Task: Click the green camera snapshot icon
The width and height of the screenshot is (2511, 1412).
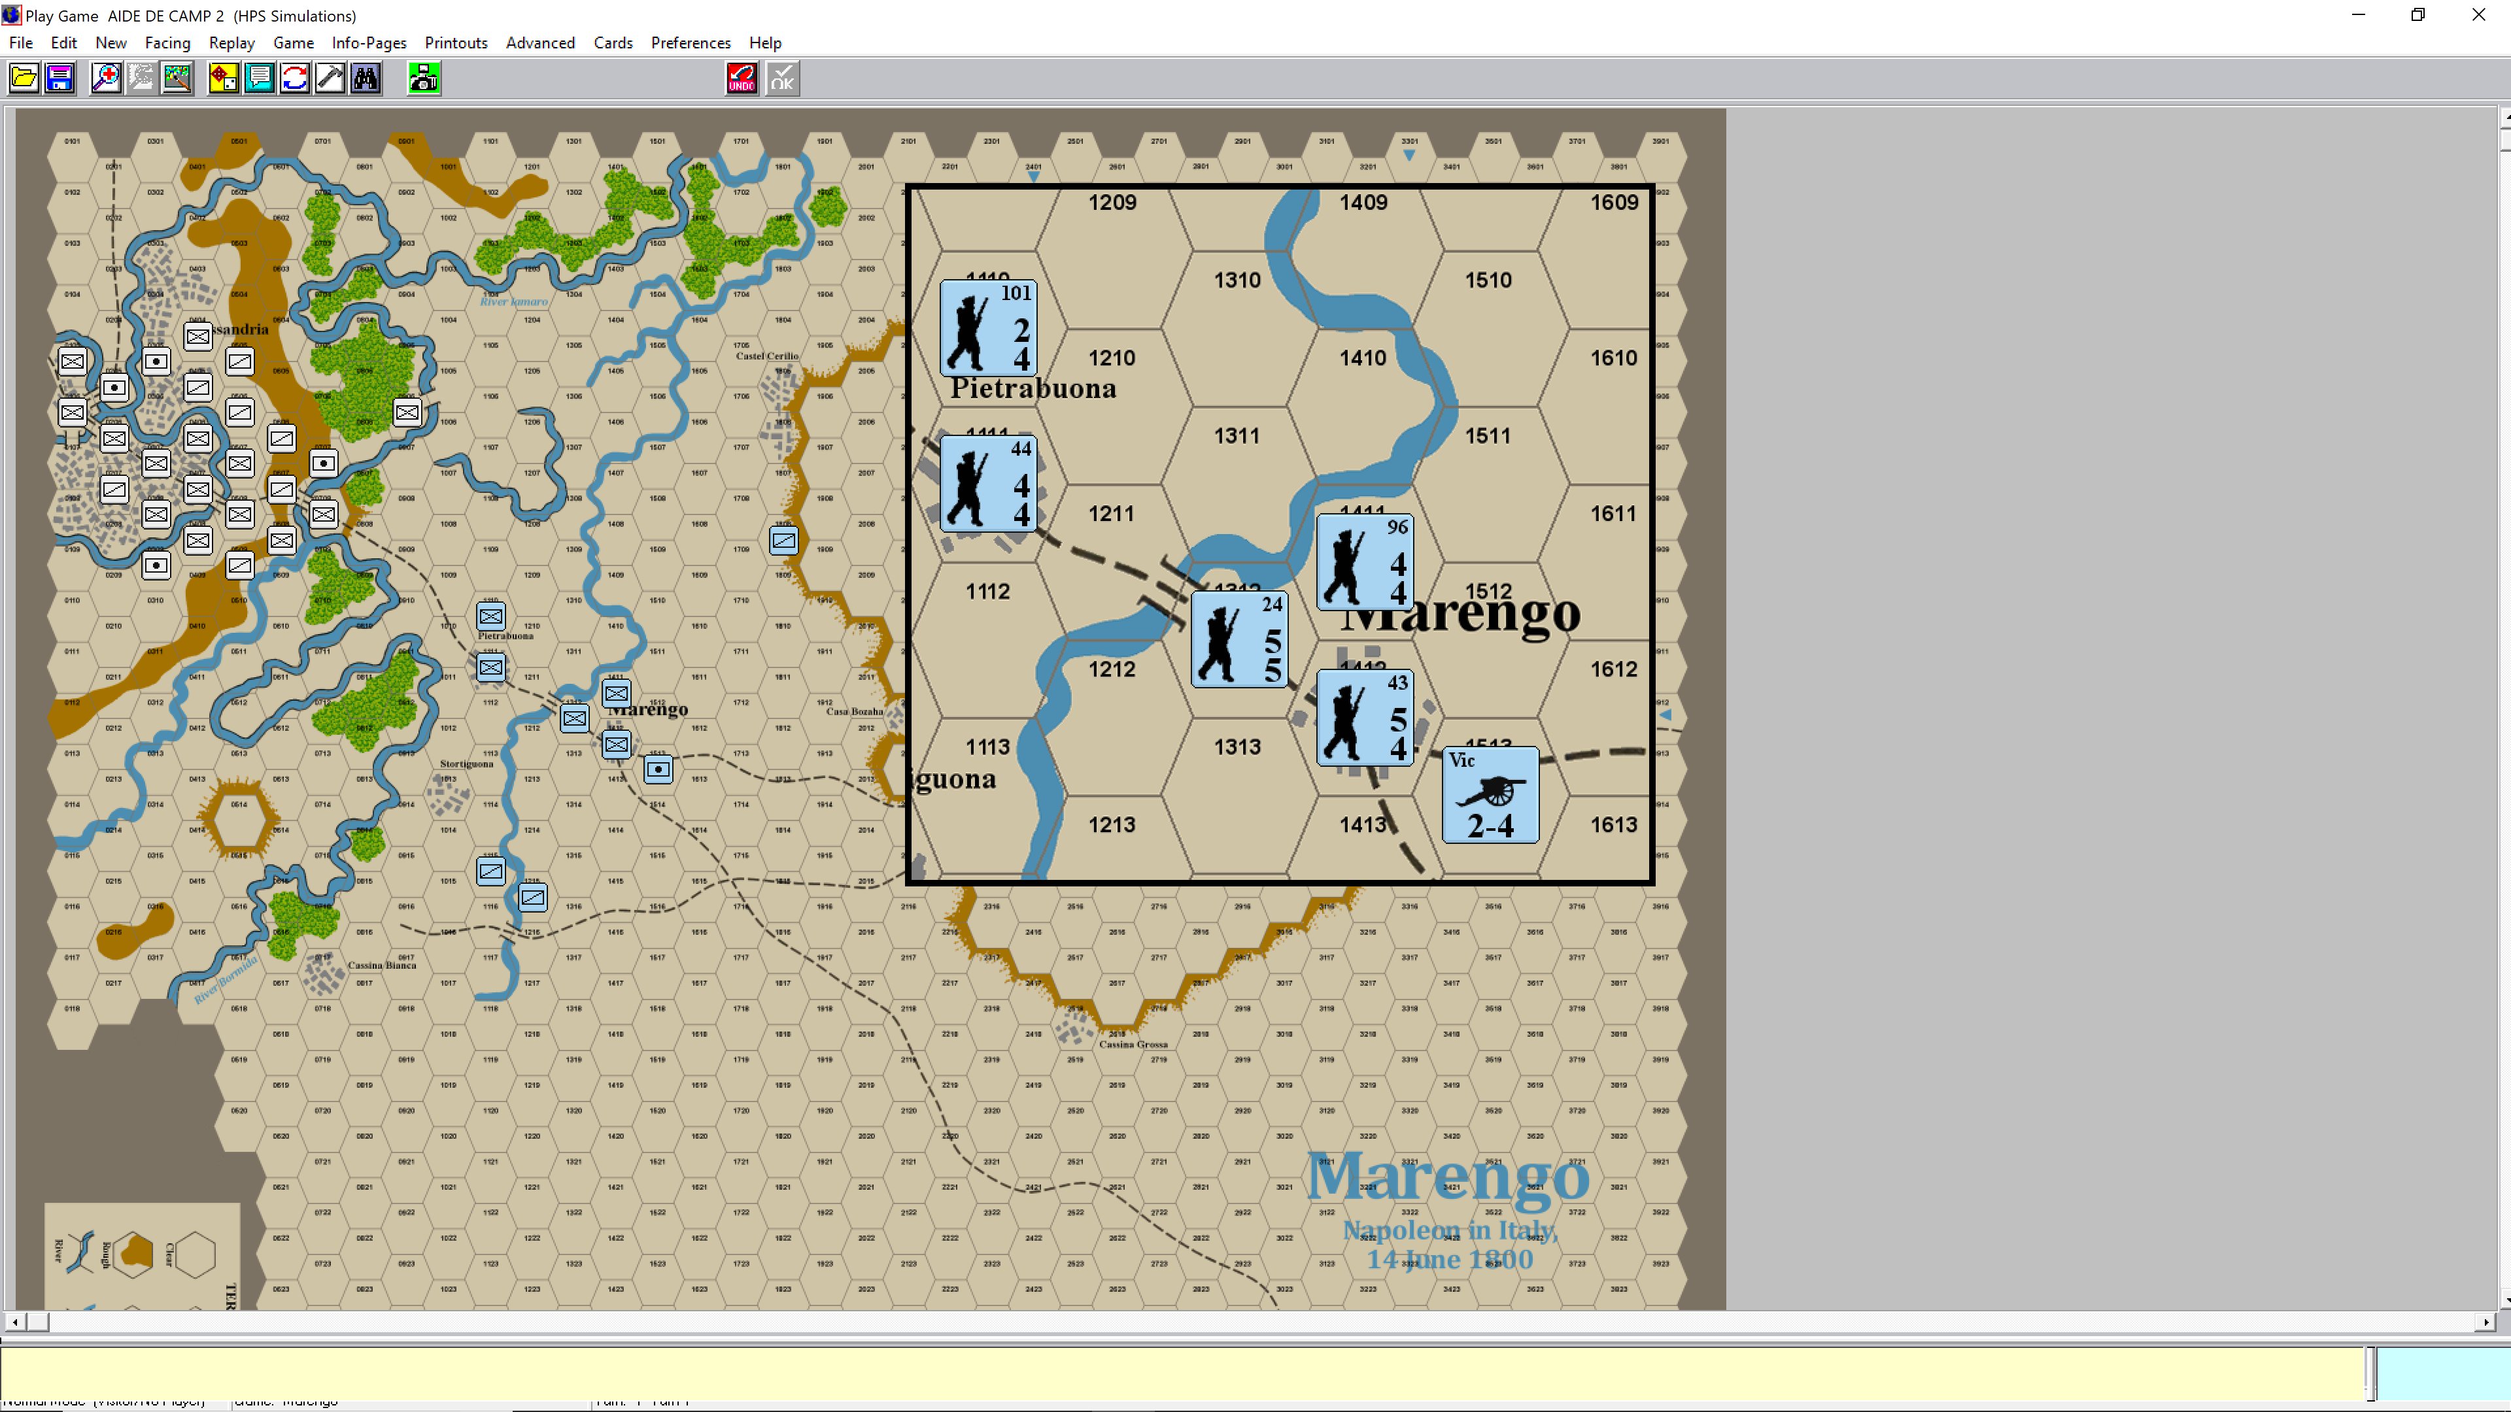Action: click(x=424, y=78)
